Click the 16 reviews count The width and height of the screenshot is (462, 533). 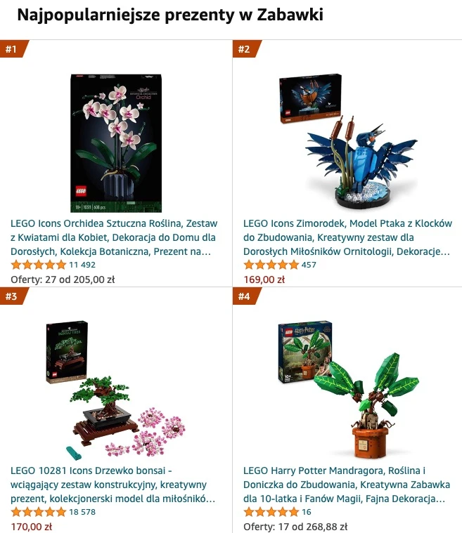307,512
